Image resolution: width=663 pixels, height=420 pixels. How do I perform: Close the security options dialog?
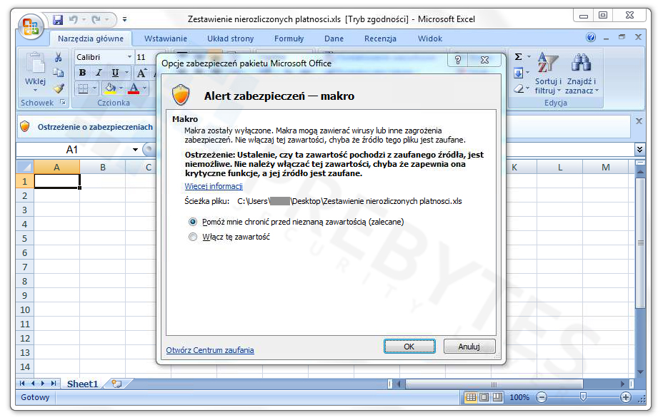pyautogui.click(x=484, y=60)
